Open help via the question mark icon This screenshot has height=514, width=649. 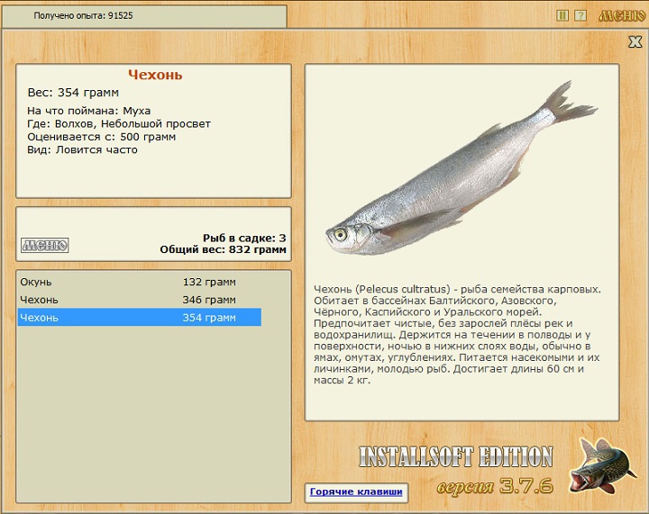click(580, 15)
